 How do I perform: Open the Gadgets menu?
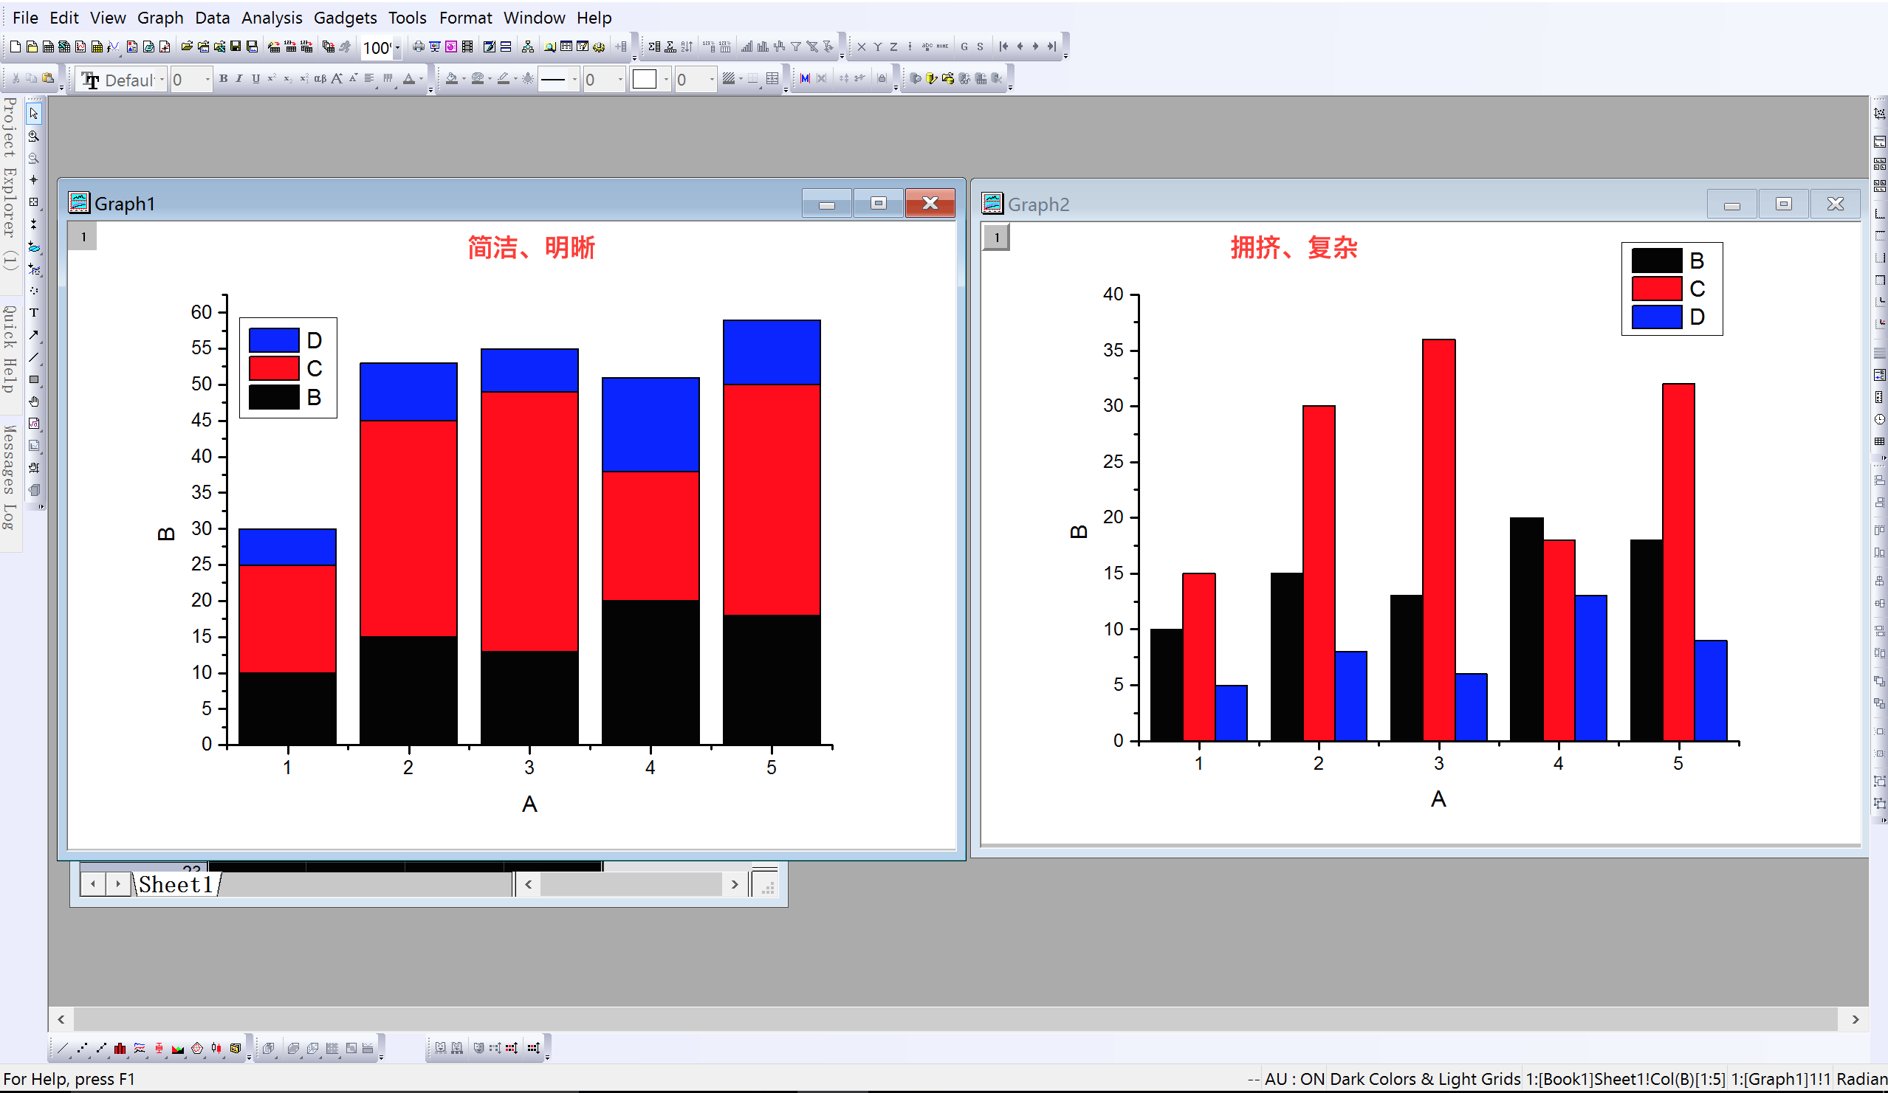click(x=345, y=18)
